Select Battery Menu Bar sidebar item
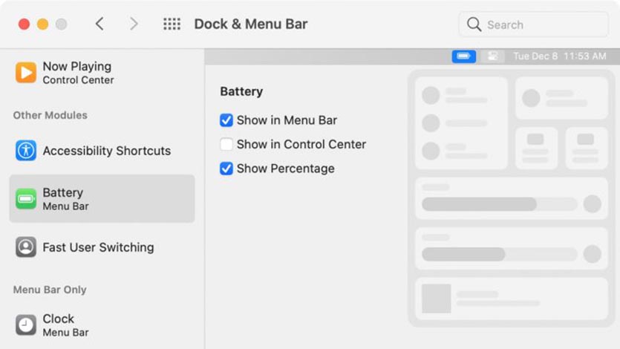The height and width of the screenshot is (349, 620). (x=102, y=198)
